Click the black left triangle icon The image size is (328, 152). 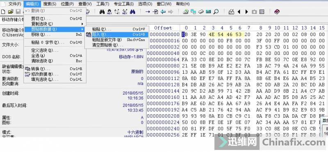coord(239,12)
